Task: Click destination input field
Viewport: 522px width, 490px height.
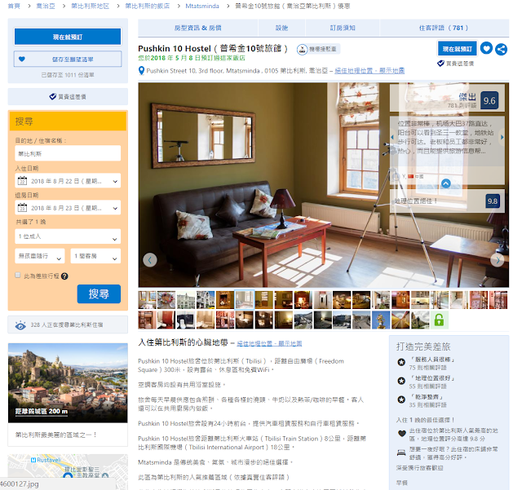Action: (68, 153)
